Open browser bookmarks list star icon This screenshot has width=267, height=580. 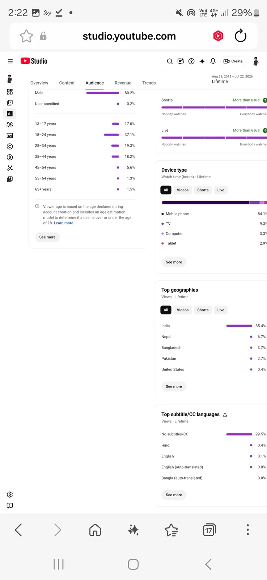point(171,530)
